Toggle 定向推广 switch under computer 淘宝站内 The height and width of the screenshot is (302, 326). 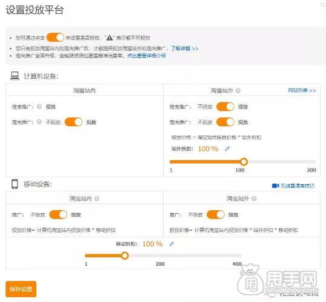tap(73, 122)
